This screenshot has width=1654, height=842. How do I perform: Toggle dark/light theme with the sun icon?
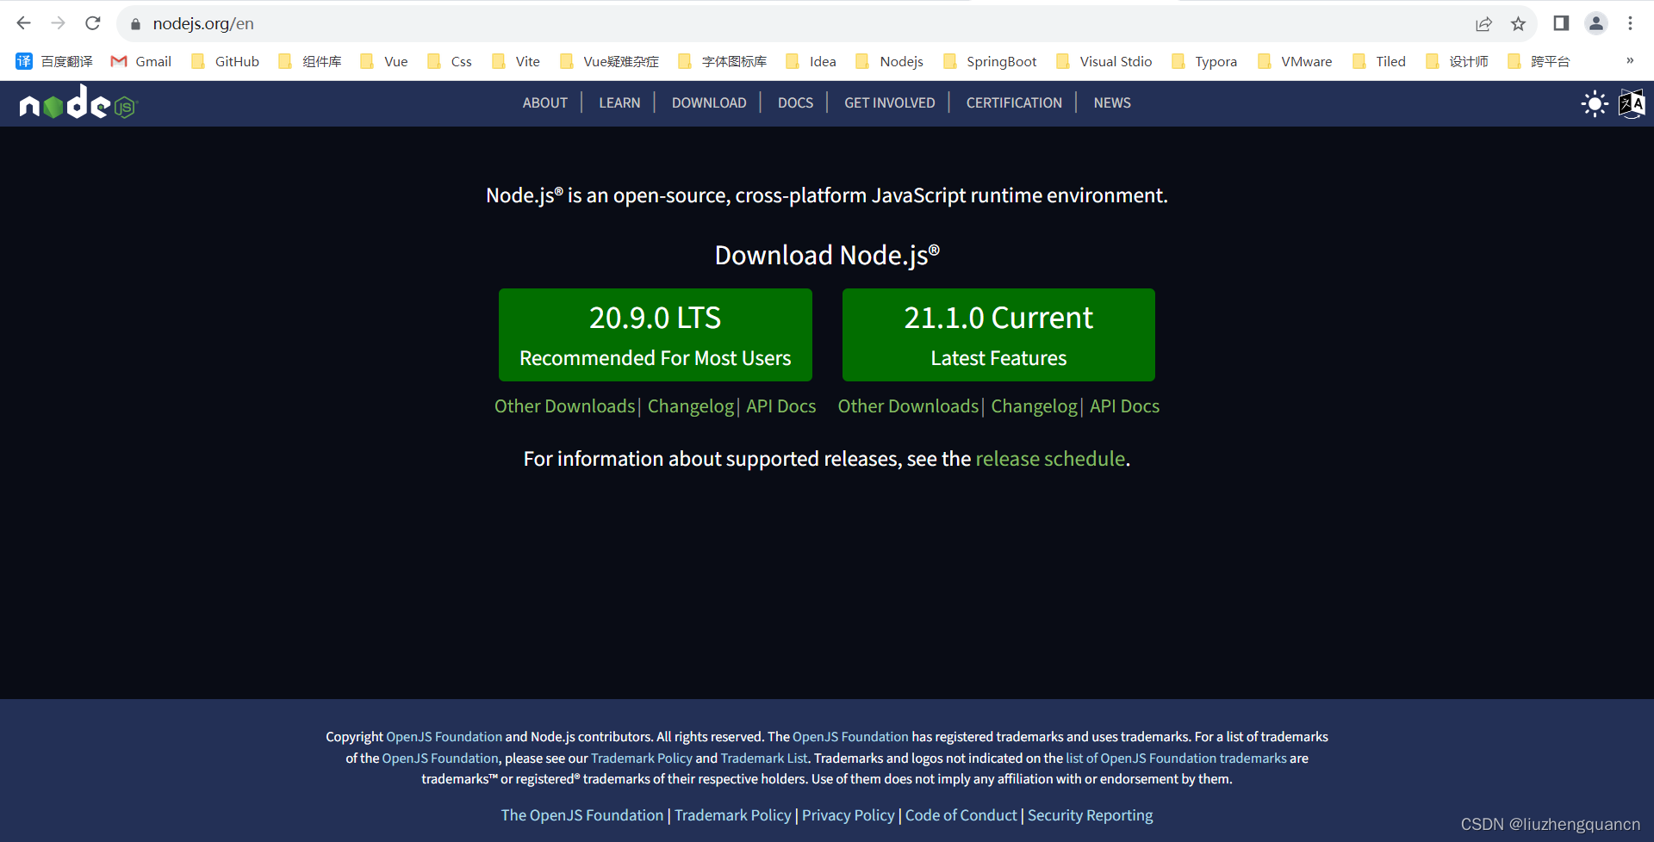[1595, 104]
